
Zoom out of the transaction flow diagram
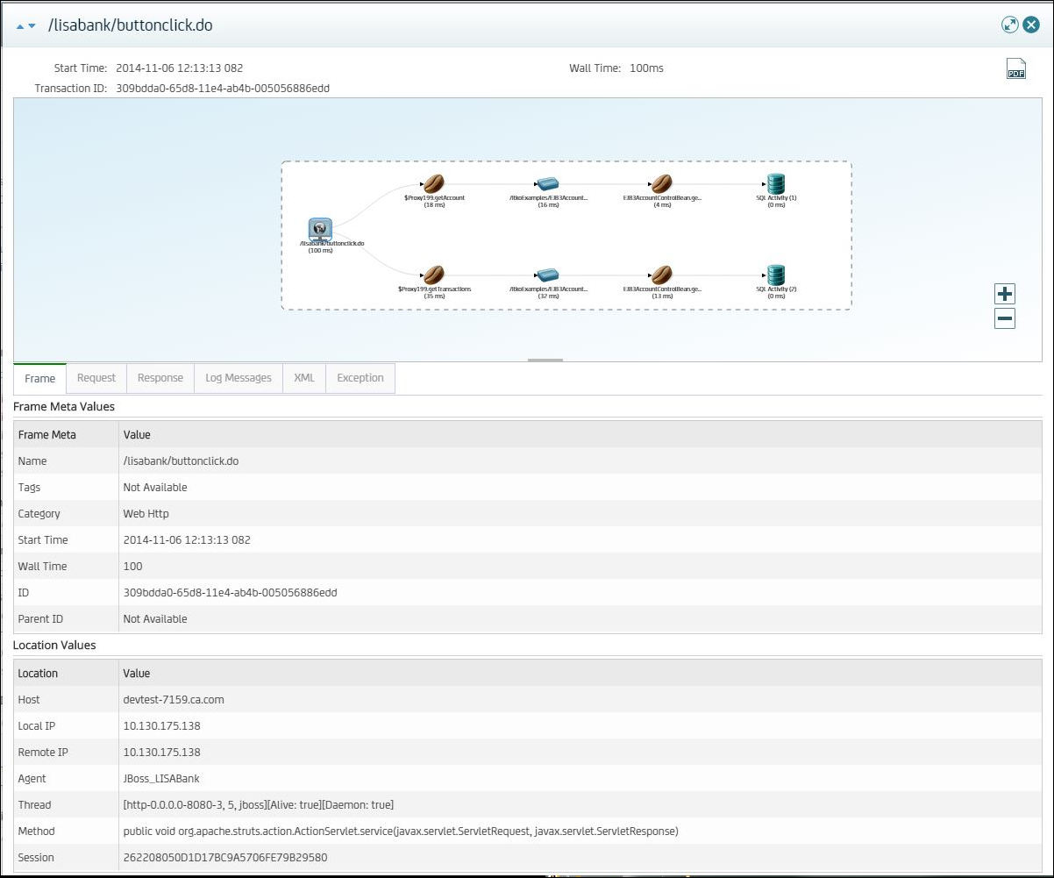coord(1004,318)
